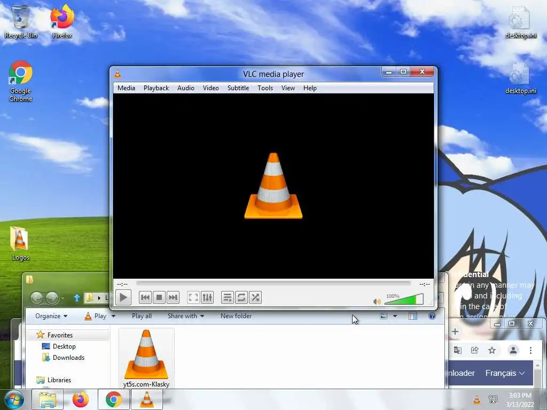Viewport: 547px width, 410px height.
Task: Toggle the Explorer preview pane
Action: point(413,316)
